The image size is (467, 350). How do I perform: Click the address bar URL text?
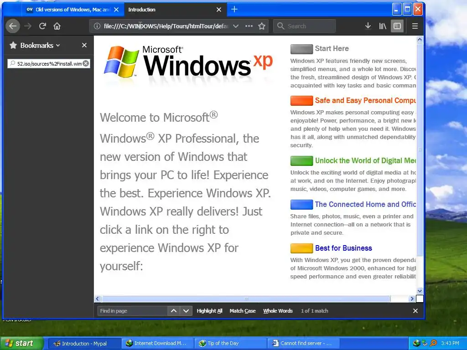(x=166, y=26)
